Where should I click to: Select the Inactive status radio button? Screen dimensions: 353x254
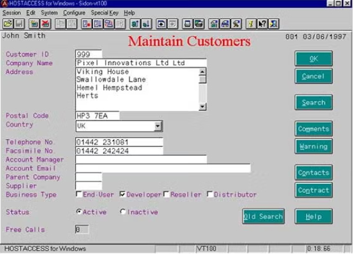click(x=123, y=212)
